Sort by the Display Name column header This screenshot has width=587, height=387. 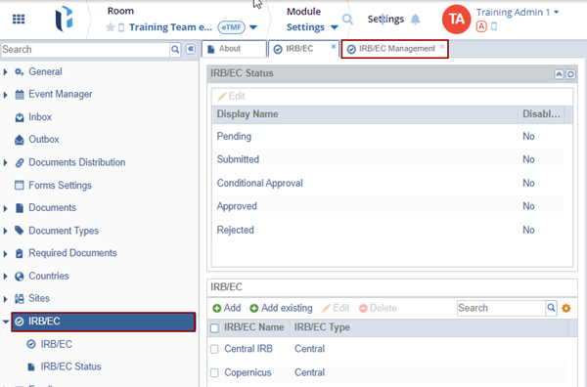pos(365,114)
